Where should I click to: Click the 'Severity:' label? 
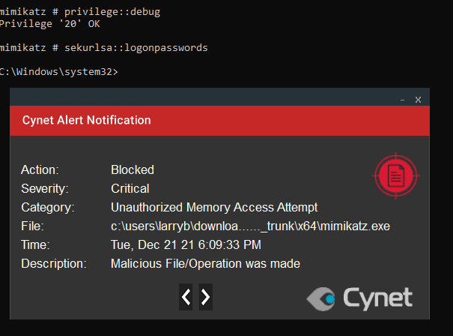(45, 189)
